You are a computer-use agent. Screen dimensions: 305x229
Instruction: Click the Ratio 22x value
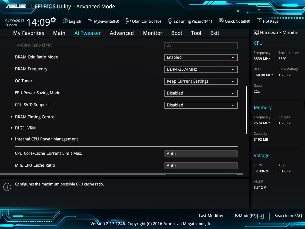(x=257, y=91)
